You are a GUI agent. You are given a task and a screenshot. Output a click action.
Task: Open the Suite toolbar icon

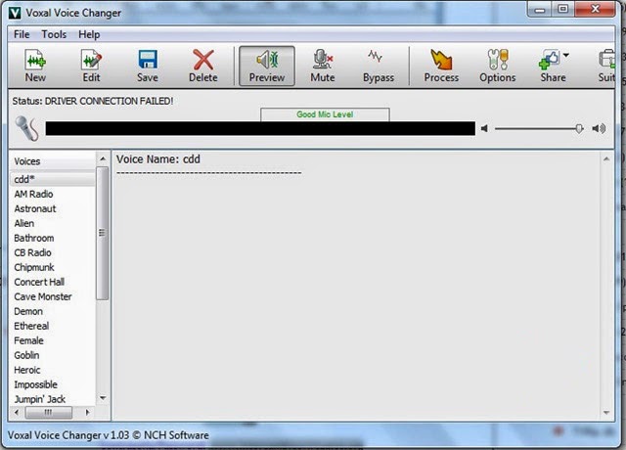pyautogui.click(x=606, y=66)
